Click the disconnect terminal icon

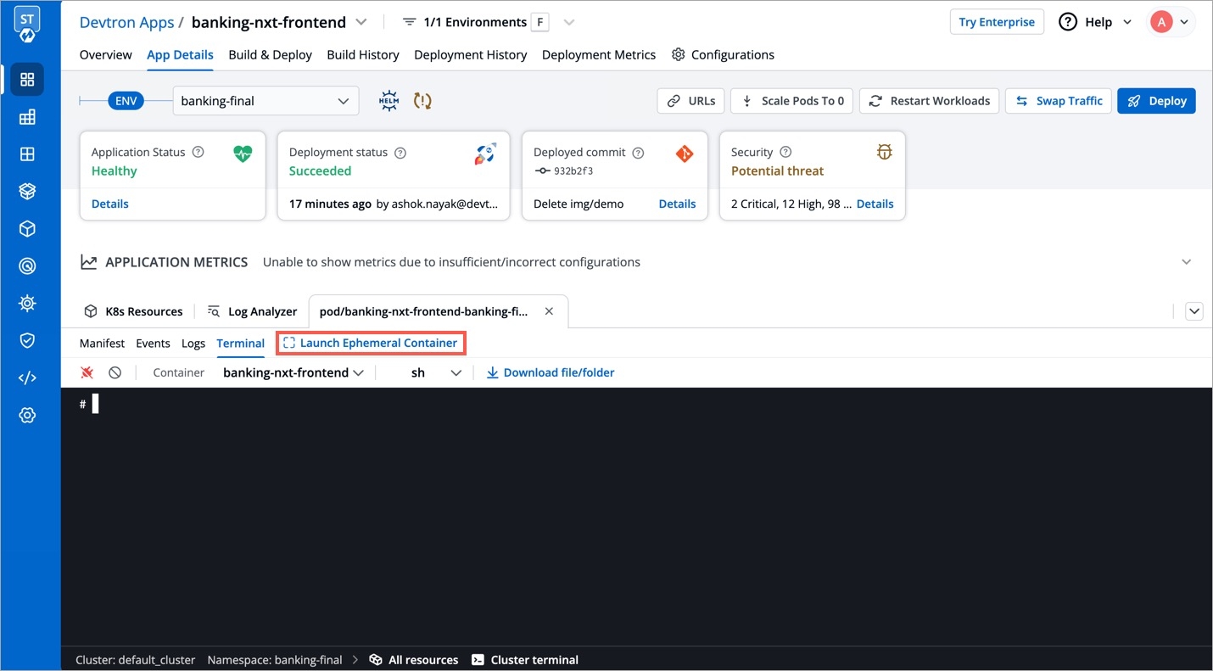pos(87,372)
